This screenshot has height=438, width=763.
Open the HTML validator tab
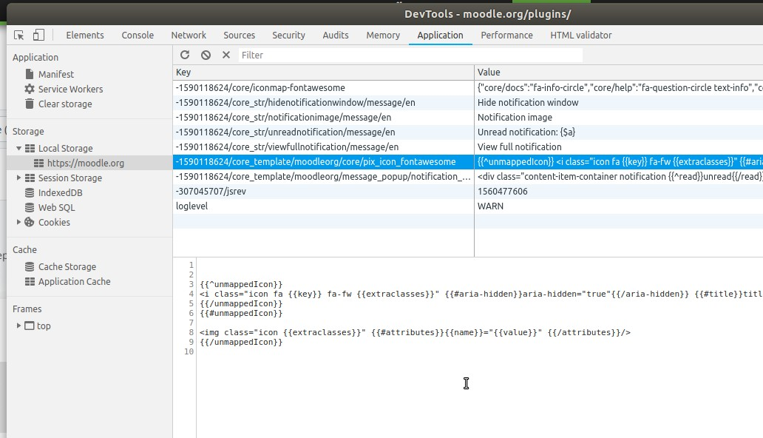pyautogui.click(x=581, y=35)
